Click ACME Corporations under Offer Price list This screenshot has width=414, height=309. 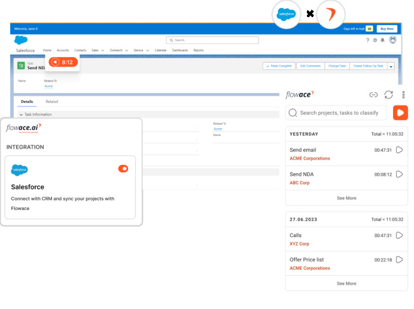click(310, 268)
